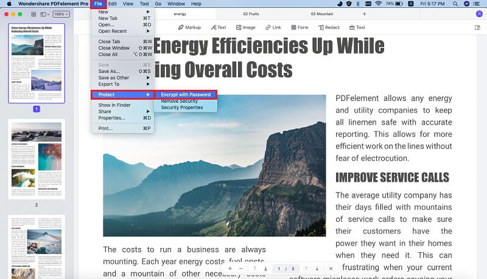Open Spotlight search in menu bar

455,4
